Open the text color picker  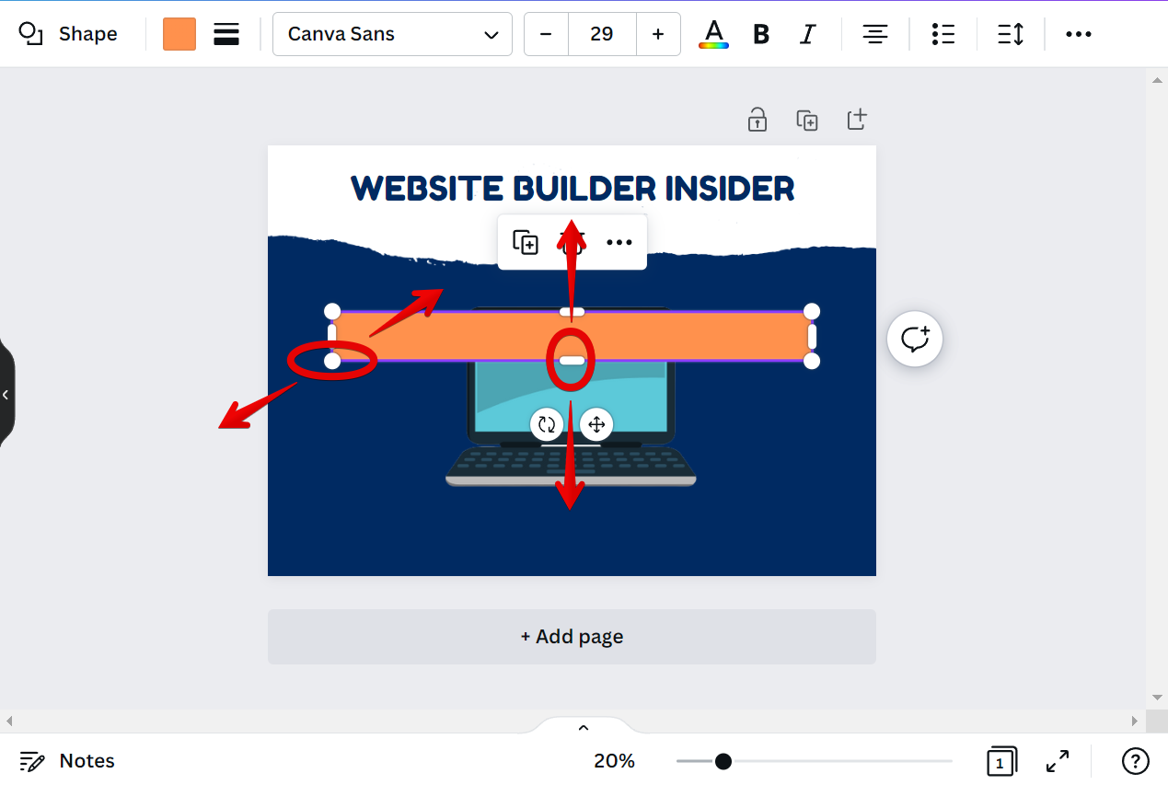(713, 34)
